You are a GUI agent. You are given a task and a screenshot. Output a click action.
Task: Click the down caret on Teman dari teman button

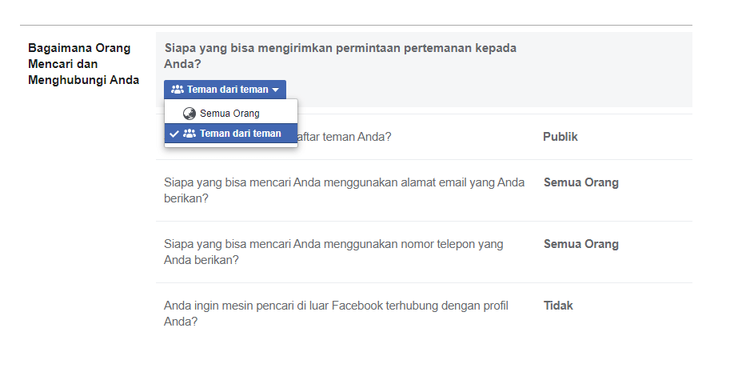(x=276, y=90)
